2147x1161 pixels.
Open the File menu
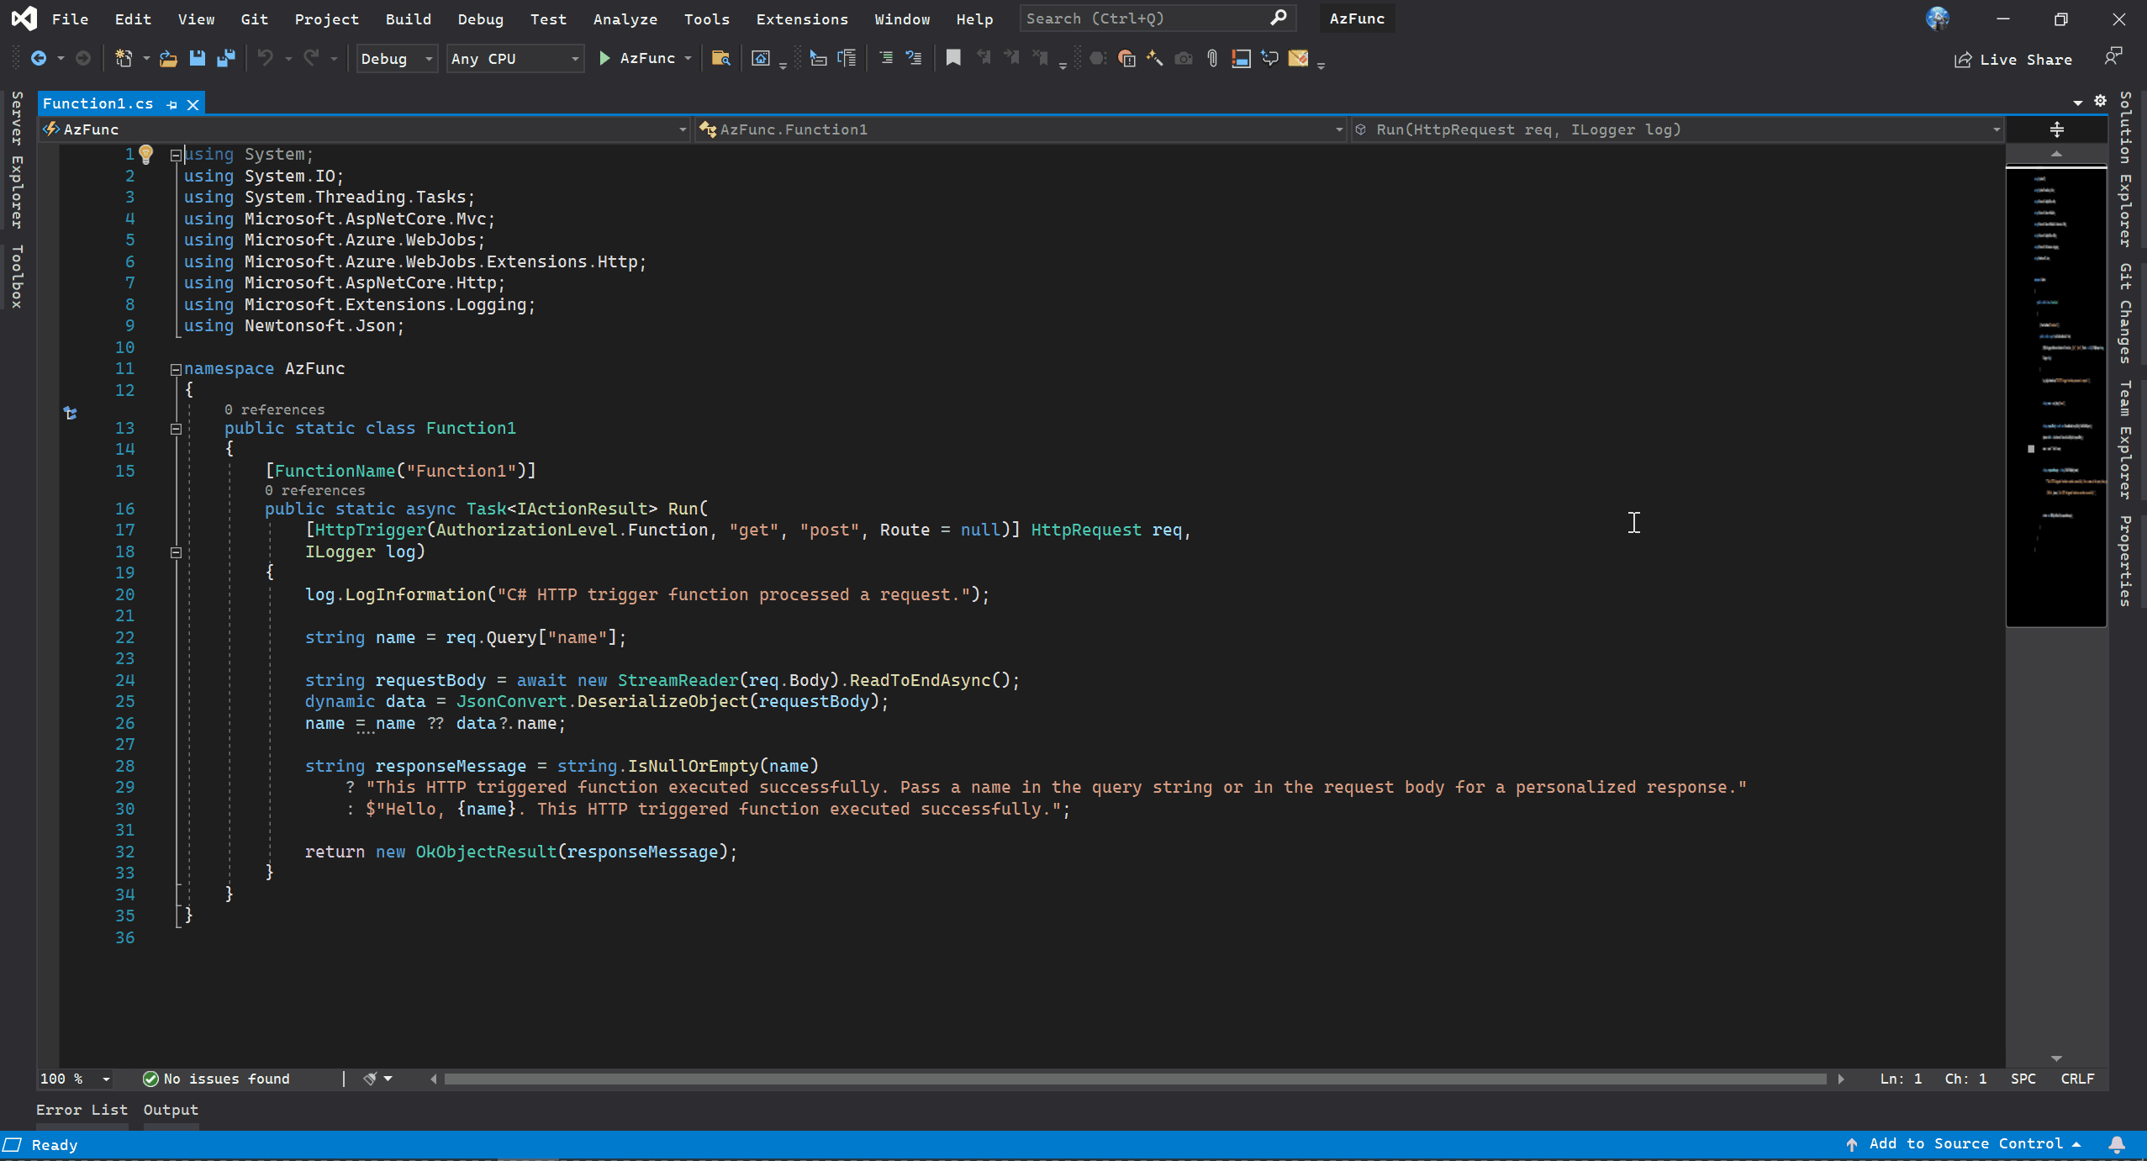pos(70,18)
